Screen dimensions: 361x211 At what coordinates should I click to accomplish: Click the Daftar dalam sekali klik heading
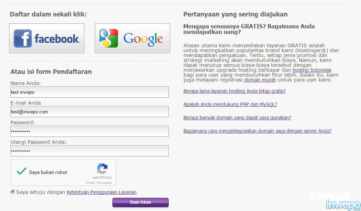48,14
